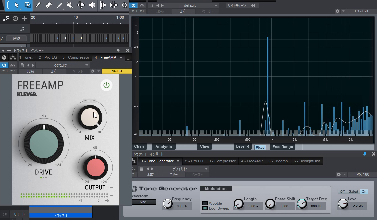Image resolution: width=377 pixels, height=220 pixels.
Task: Click the Freq Range button
Action: [x=282, y=147]
